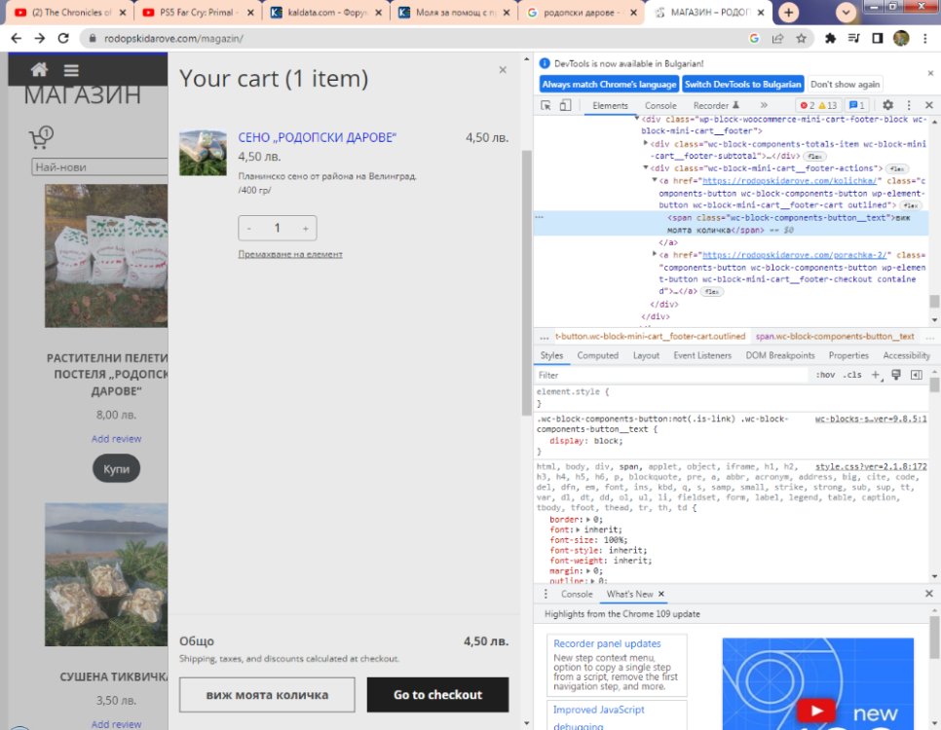This screenshot has width=941, height=730.
Task: Close the Your cart drawer
Action: tap(503, 70)
